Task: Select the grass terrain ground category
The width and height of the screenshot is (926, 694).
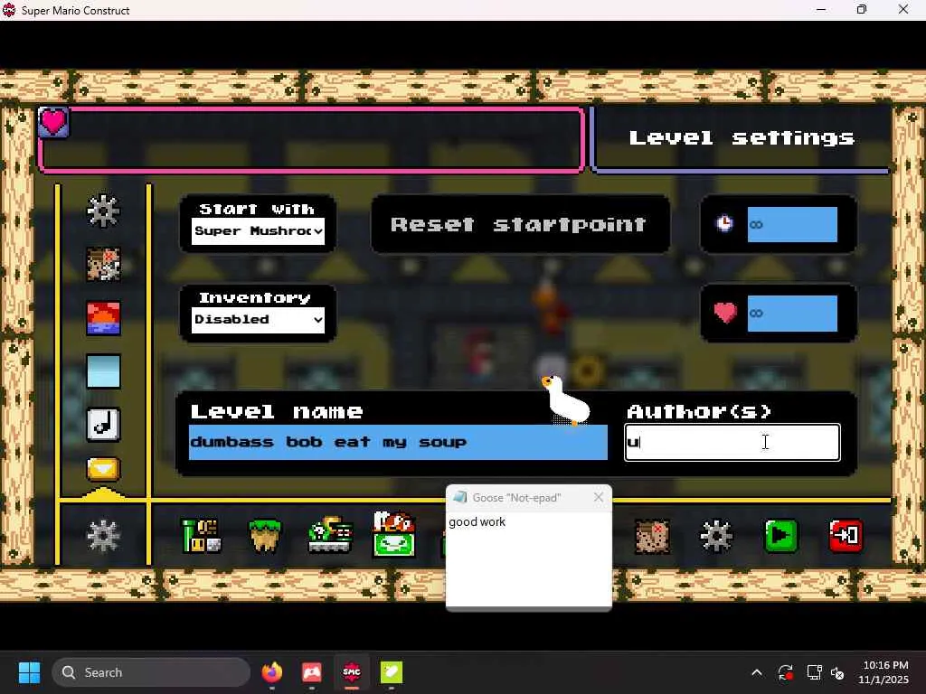Action: [265, 536]
